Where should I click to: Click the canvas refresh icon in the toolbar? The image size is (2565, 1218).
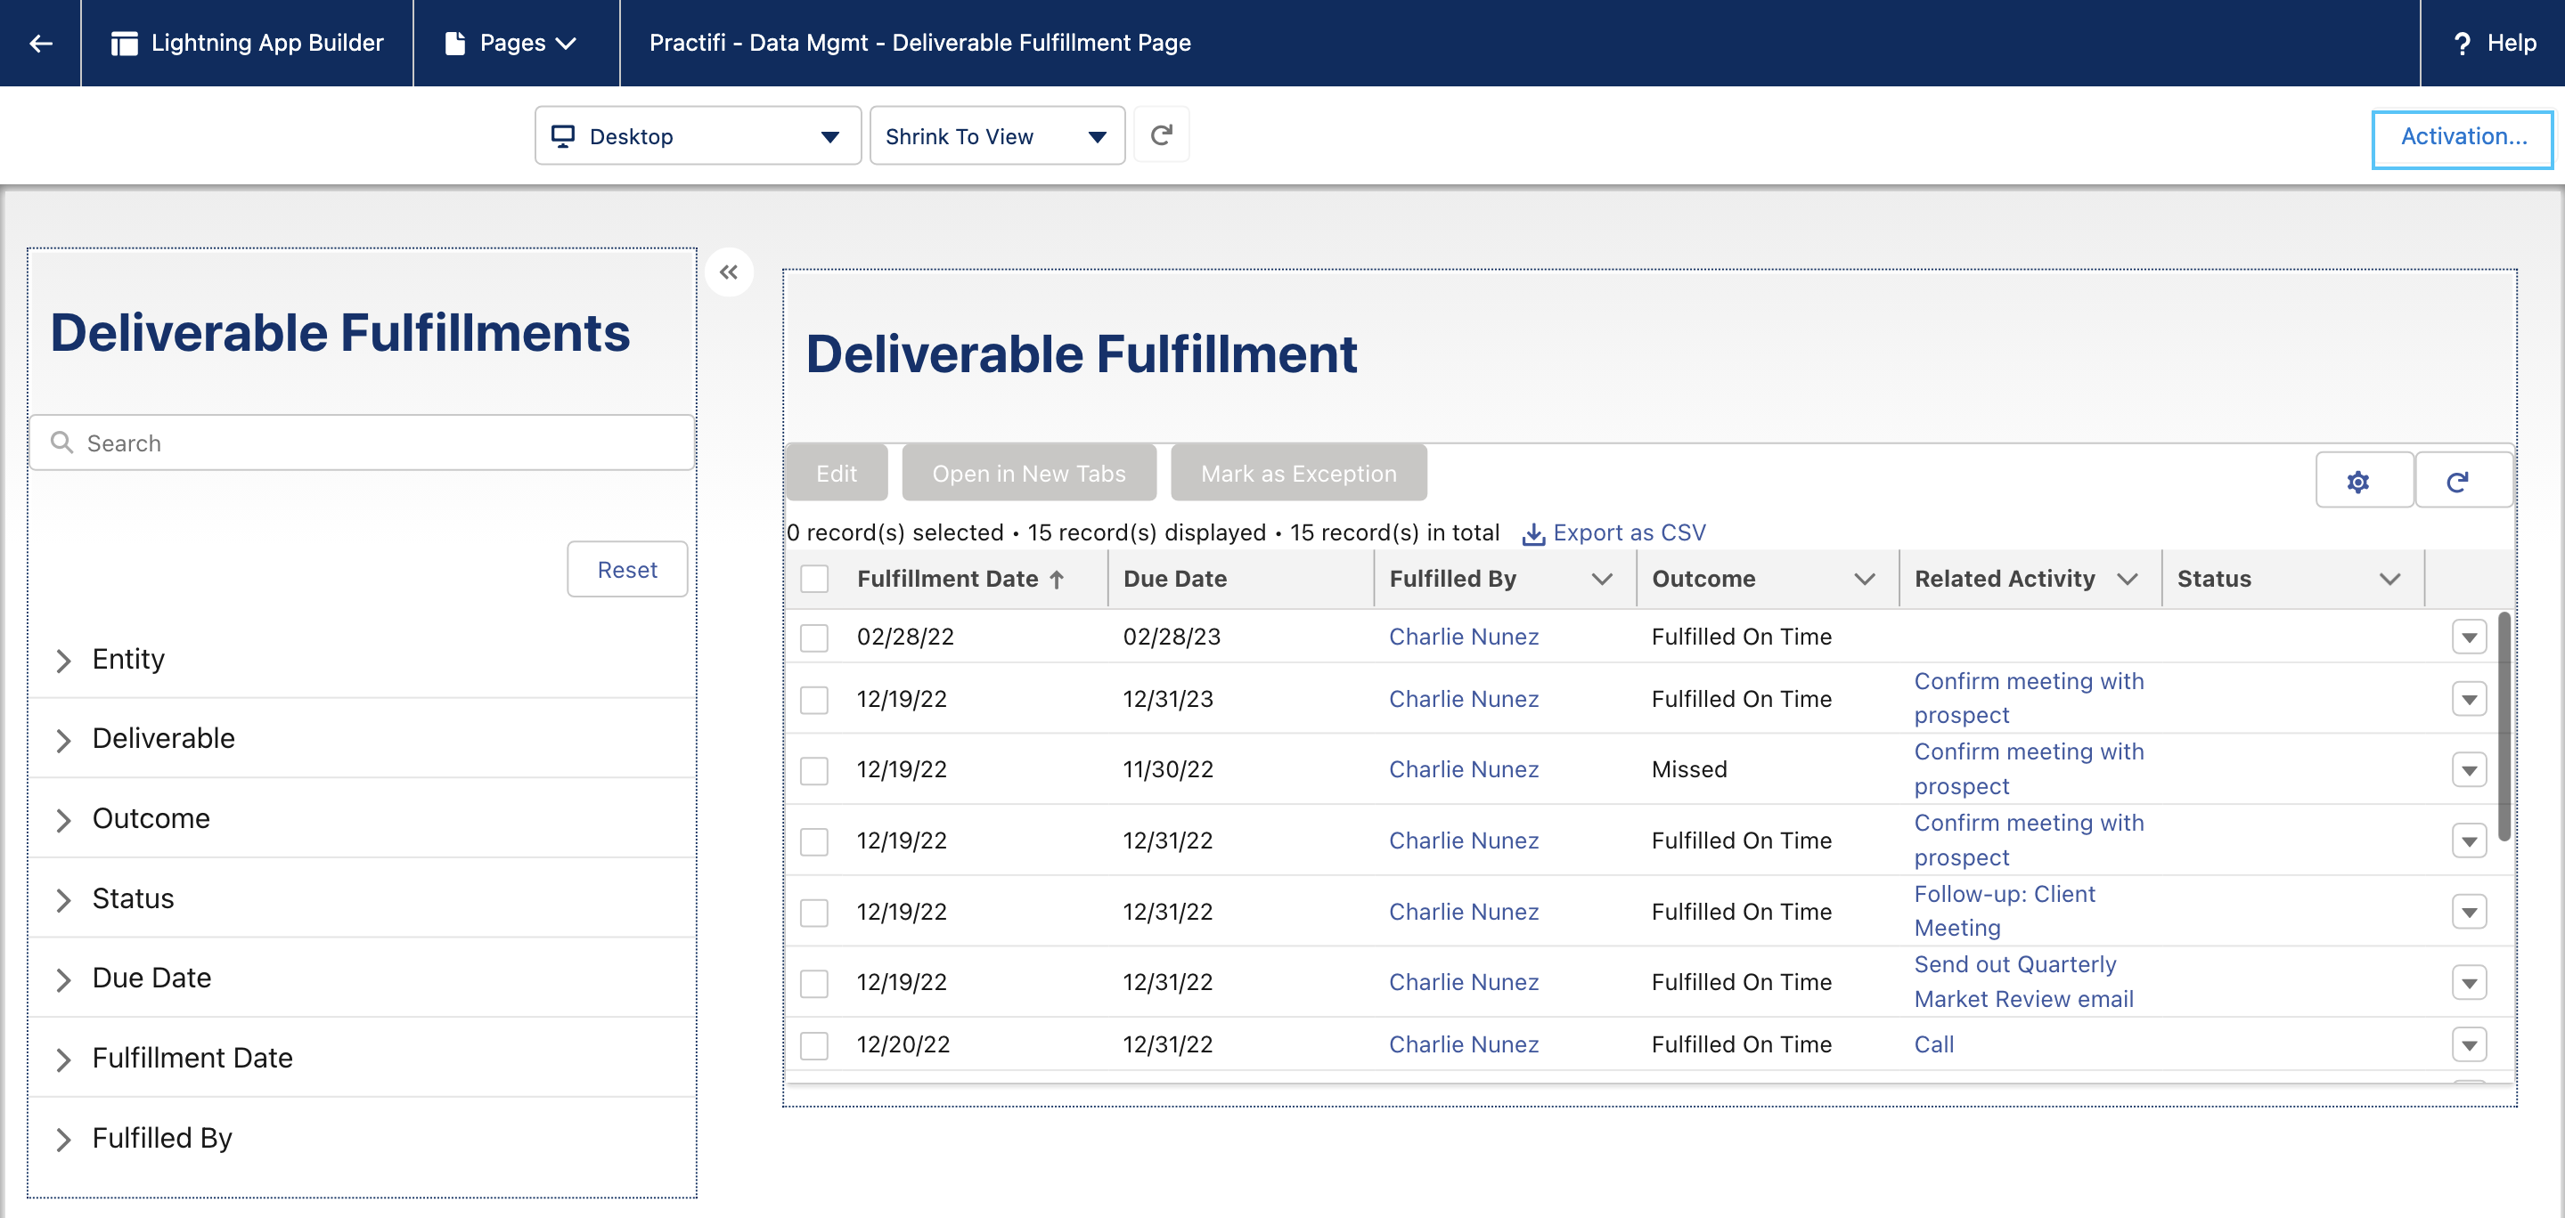click(x=1161, y=134)
